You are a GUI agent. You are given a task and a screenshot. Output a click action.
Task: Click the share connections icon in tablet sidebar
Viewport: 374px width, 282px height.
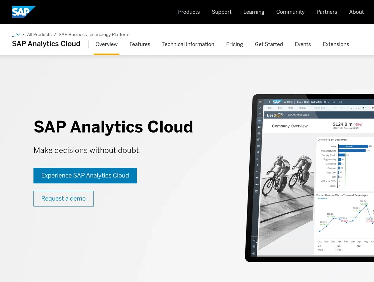257,172
